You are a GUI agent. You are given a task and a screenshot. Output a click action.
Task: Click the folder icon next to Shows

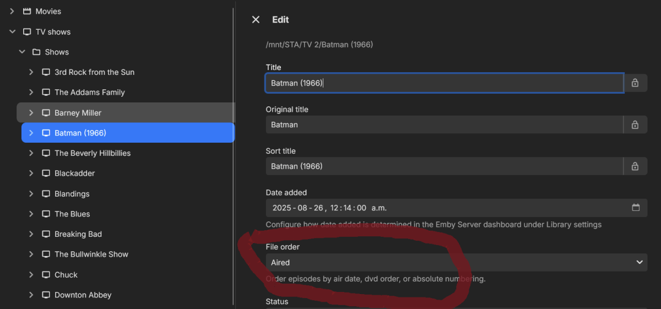coord(36,52)
